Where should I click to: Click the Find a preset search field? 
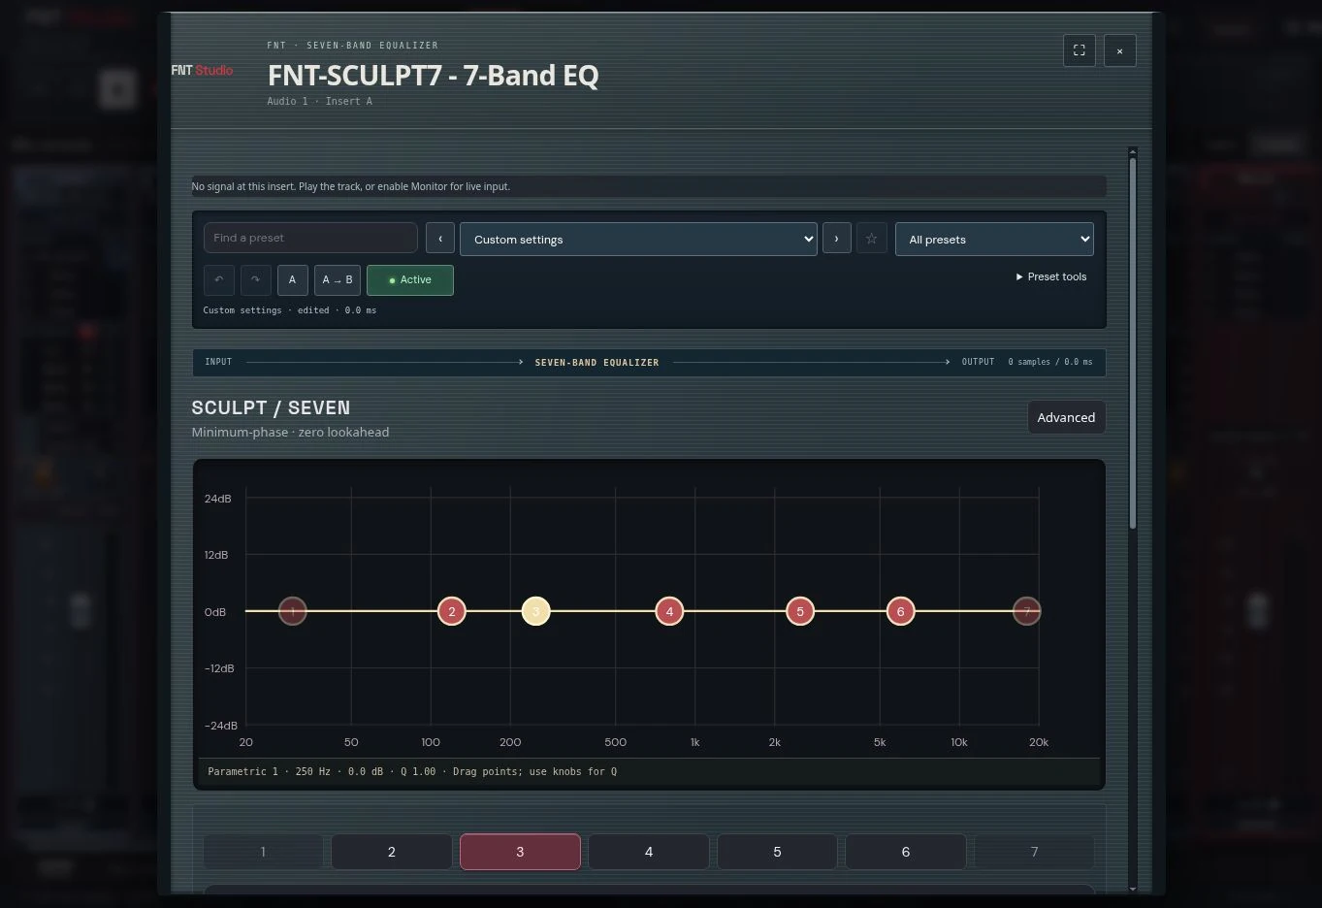click(310, 238)
